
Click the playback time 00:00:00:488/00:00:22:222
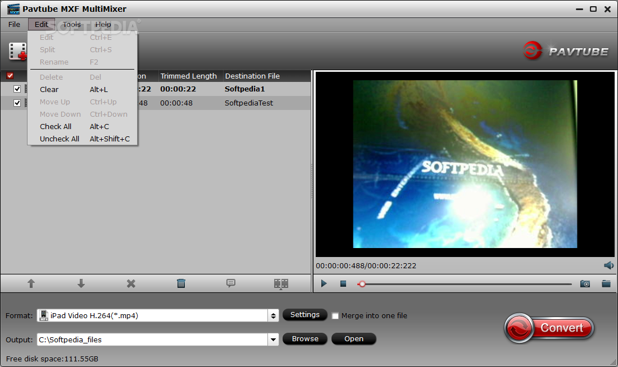tap(366, 266)
